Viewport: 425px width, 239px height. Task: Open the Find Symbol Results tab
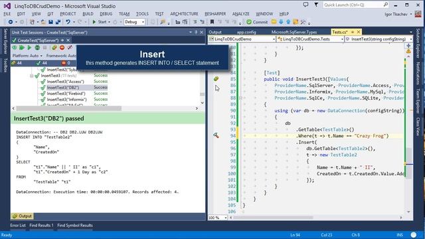[x=75, y=226]
